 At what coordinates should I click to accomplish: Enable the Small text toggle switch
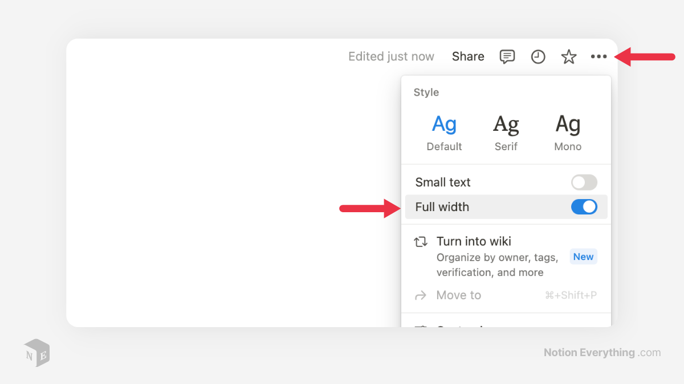(x=584, y=183)
